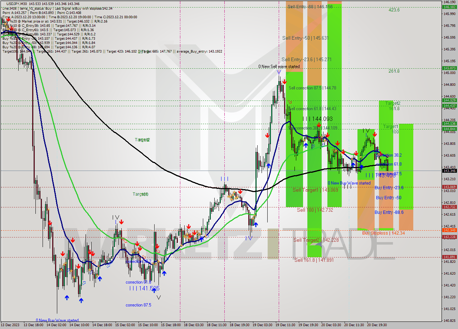Screen dimensions: 458x329
Task: Click the '15 Dec 10:00' time axis label
Action: (148, 325)
